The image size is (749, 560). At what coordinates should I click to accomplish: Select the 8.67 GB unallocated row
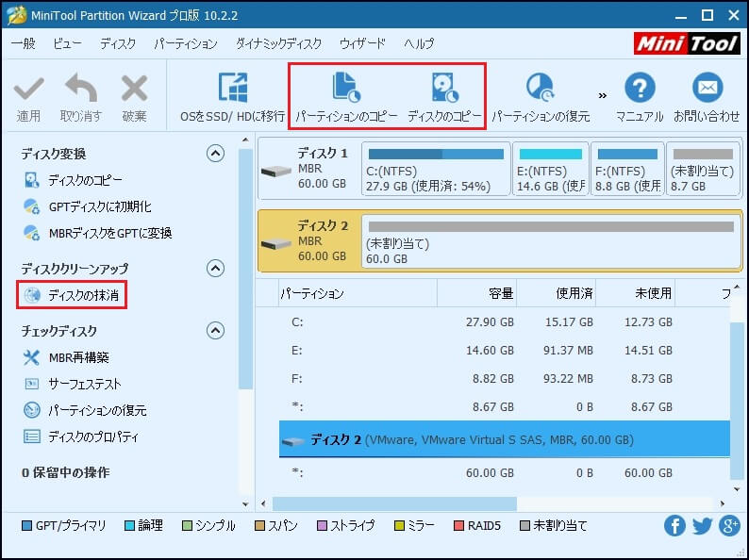(x=505, y=406)
